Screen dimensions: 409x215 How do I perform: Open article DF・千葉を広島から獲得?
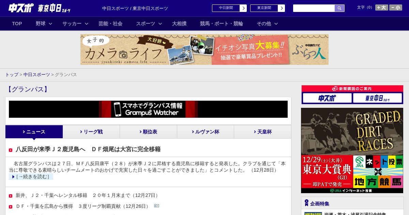click(83, 206)
